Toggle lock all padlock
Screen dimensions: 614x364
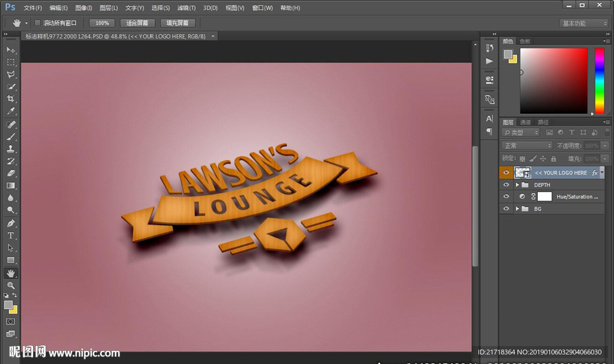tap(553, 159)
